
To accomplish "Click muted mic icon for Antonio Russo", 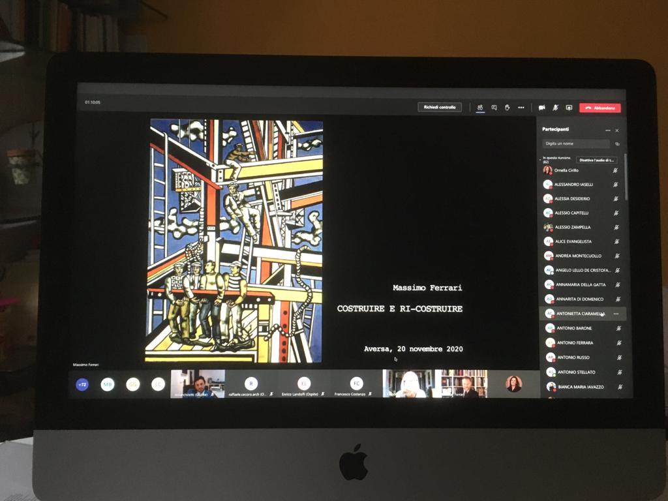I will pyautogui.click(x=620, y=357).
